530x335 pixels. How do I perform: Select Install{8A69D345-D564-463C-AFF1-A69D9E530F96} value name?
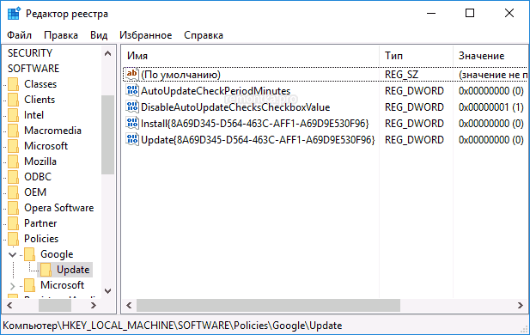tap(254, 124)
